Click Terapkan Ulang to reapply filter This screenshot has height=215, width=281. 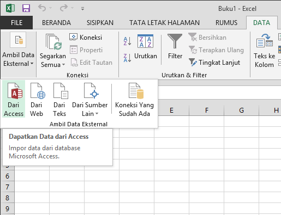click(x=216, y=50)
